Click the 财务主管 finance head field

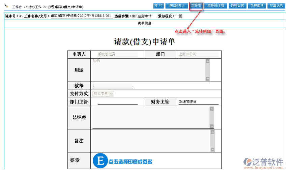click(198, 102)
